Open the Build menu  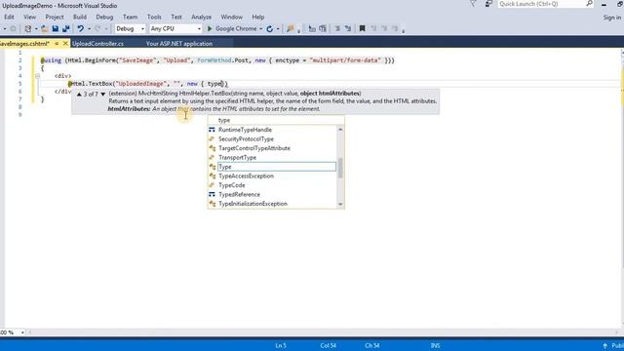[80, 18]
